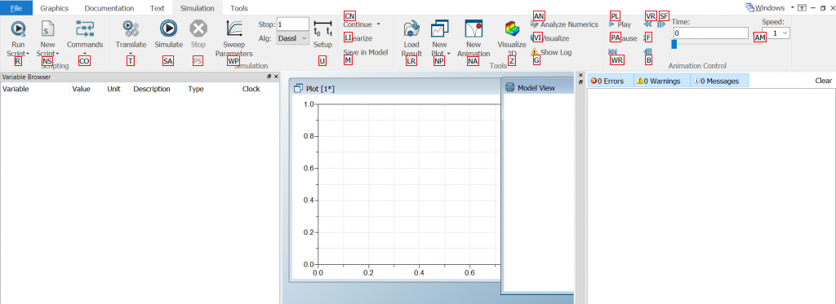
Task: Open the Windows dropdown arrow
Action: click(793, 7)
